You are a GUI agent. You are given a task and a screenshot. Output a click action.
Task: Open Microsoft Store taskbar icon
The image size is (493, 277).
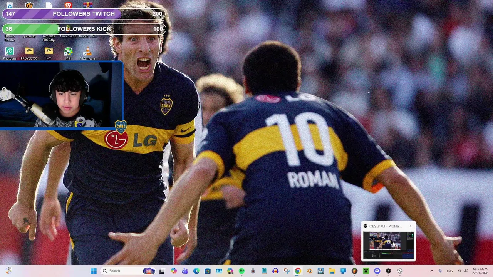(x=208, y=271)
